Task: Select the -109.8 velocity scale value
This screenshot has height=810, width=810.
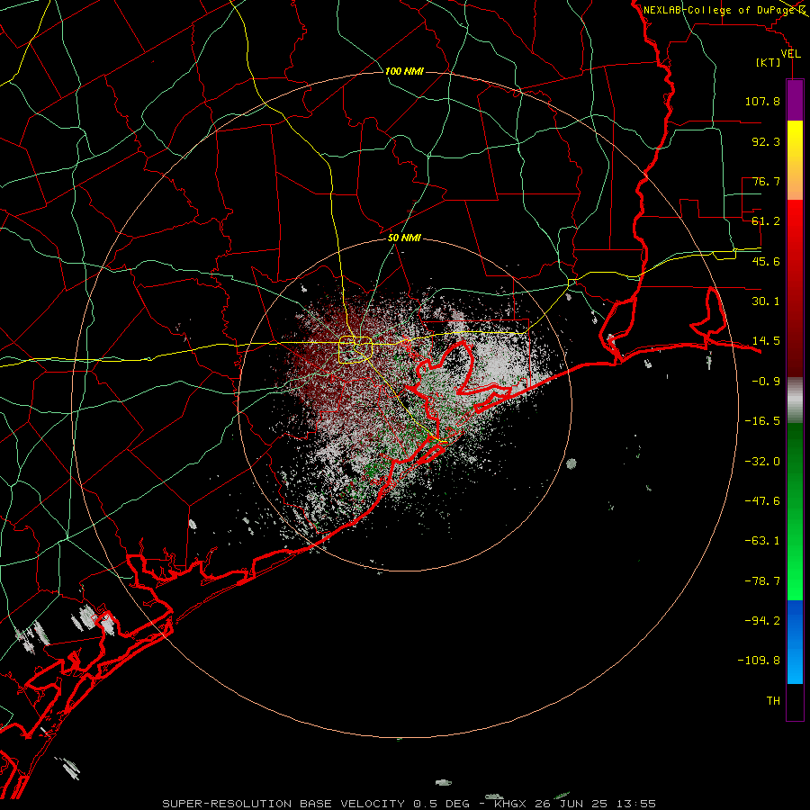Action: pyautogui.click(x=759, y=661)
